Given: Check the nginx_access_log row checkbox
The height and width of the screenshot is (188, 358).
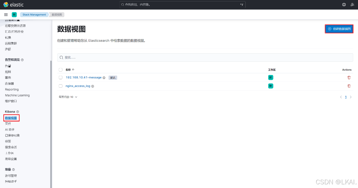Looking at the screenshot, I should pyautogui.click(x=60, y=86).
